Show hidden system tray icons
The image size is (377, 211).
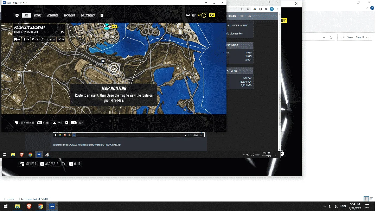click(x=325, y=206)
